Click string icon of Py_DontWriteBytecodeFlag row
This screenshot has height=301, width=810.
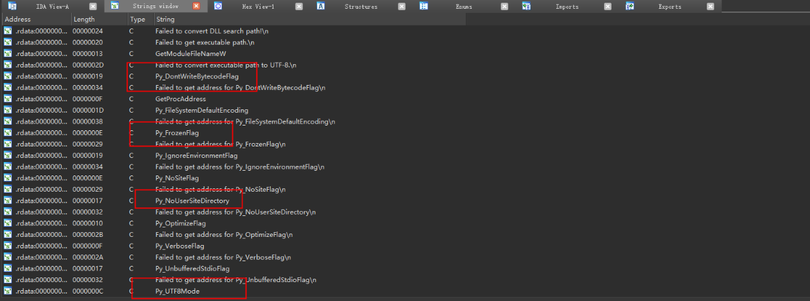7,76
